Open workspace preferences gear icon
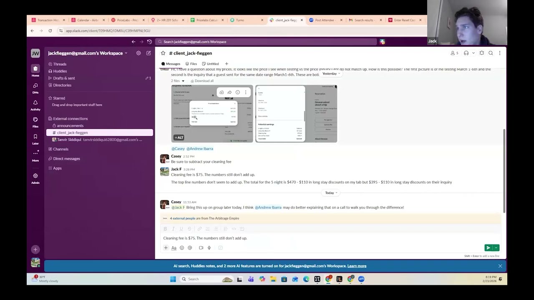Screen dimensions: 534x300 click(x=139, y=53)
